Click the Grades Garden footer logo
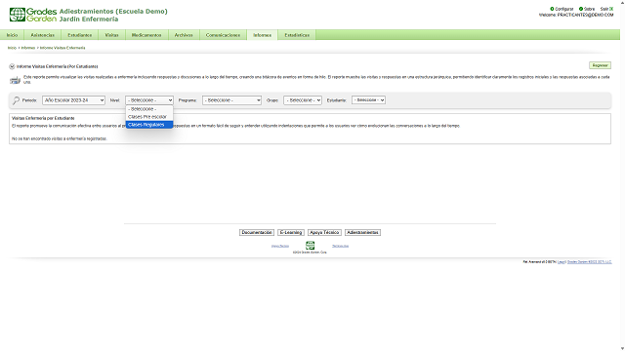This screenshot has height=351, width=625. (x=310, y=245)
